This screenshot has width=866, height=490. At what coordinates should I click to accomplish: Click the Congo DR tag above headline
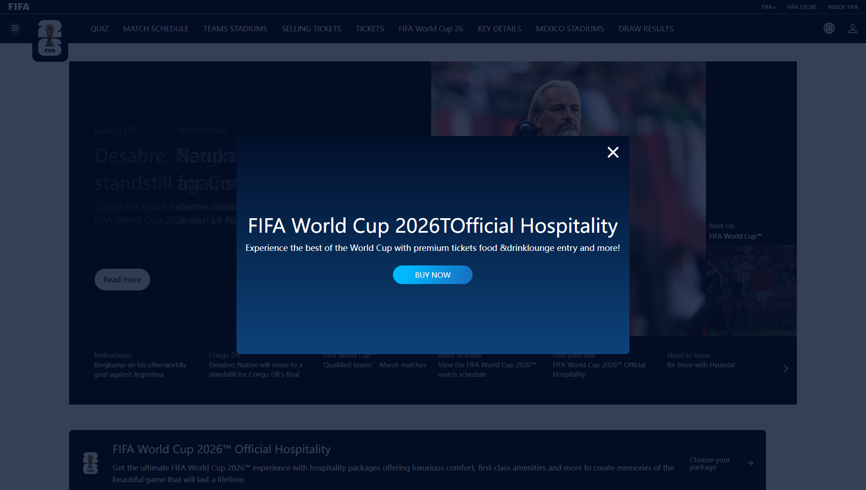pyautogui.click(x=115, y=130)
